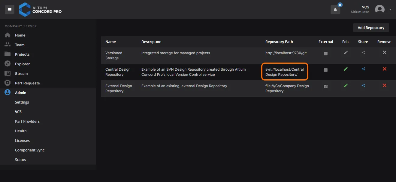Share the Central Design Repository
Screen dimensions: 396x182
363,69
